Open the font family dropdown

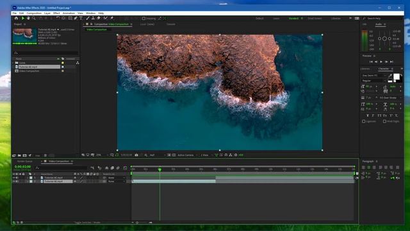(373, 76)
